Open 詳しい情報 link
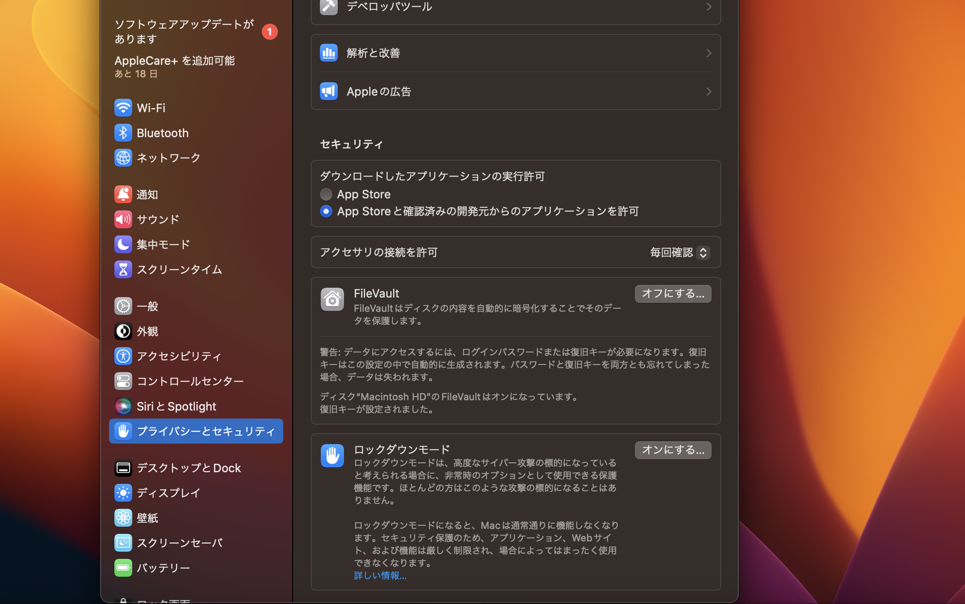This screenshot has width=965, height=604. click(380, 575)
